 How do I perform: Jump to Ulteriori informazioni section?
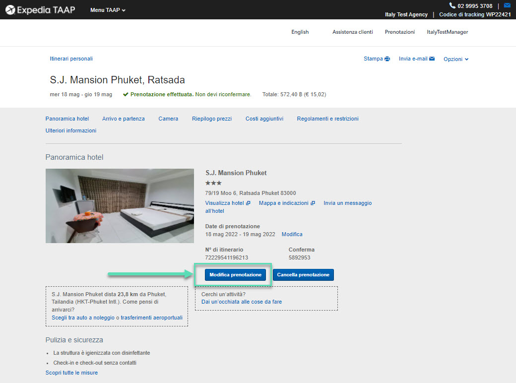tap(71, 130)
